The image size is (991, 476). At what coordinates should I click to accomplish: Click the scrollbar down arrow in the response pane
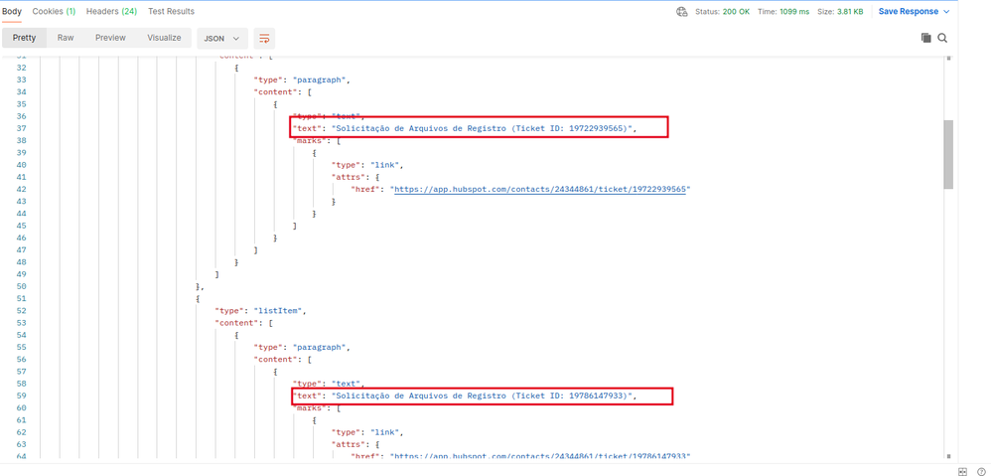click(948, 456)
